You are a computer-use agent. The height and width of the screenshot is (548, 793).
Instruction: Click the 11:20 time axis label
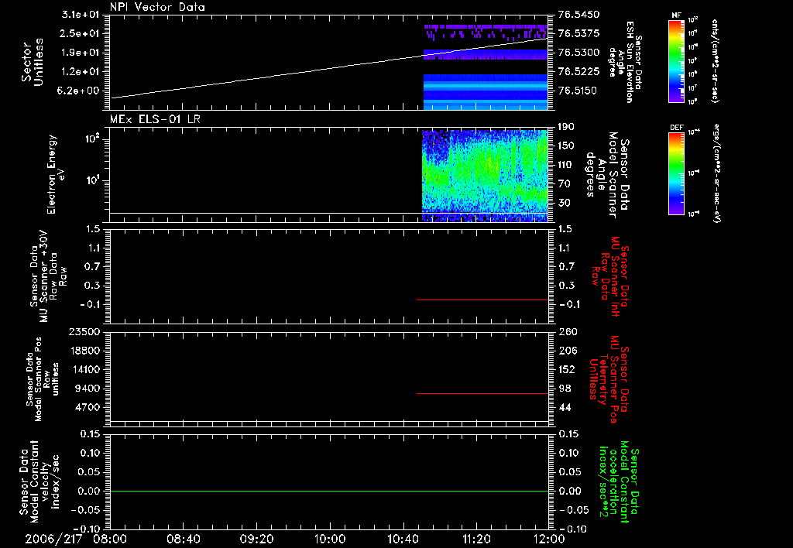[476, 539]
